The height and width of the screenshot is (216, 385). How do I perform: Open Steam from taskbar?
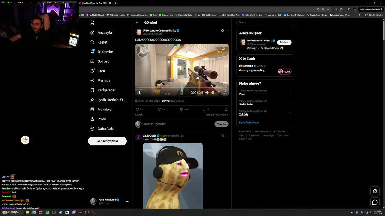[60, 212]
